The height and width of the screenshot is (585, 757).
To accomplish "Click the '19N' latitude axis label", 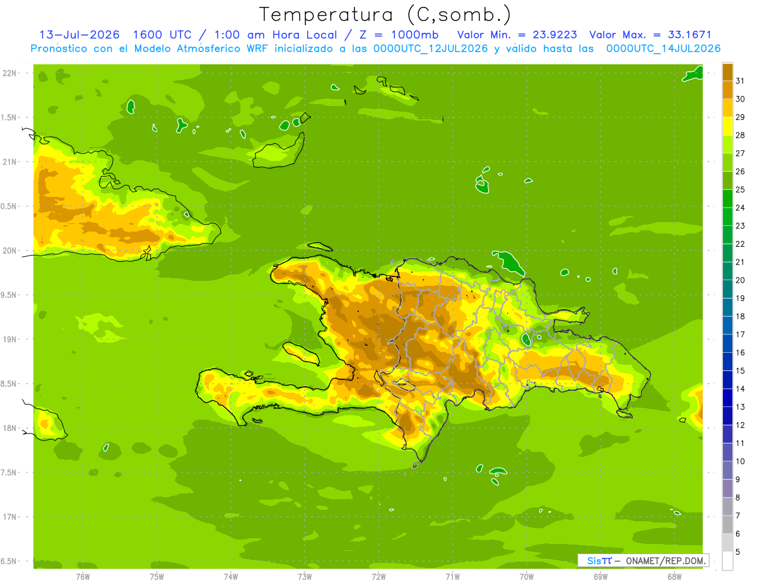I will [x=11, y=339].
